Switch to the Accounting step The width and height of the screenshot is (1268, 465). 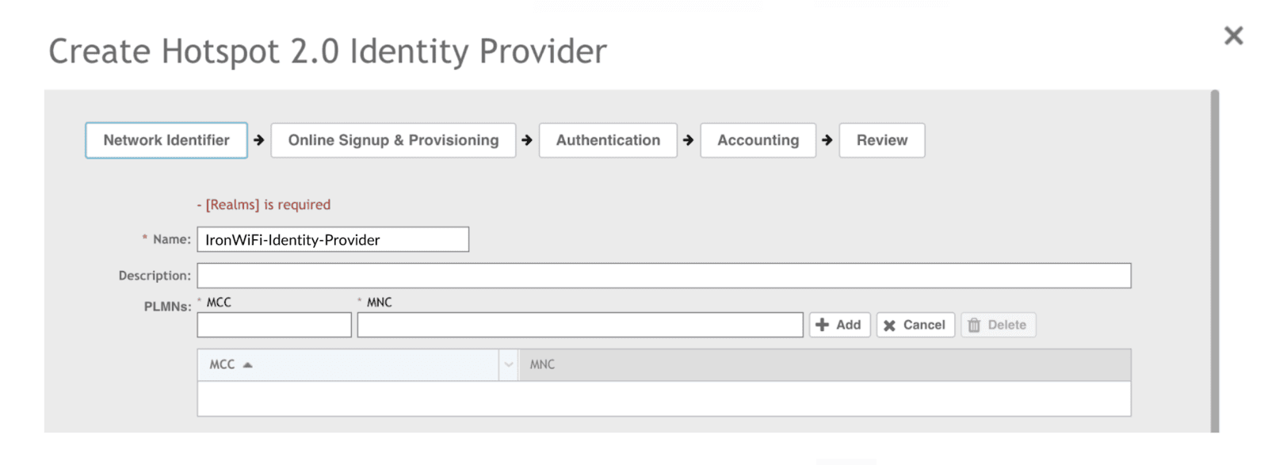[758, 140]
